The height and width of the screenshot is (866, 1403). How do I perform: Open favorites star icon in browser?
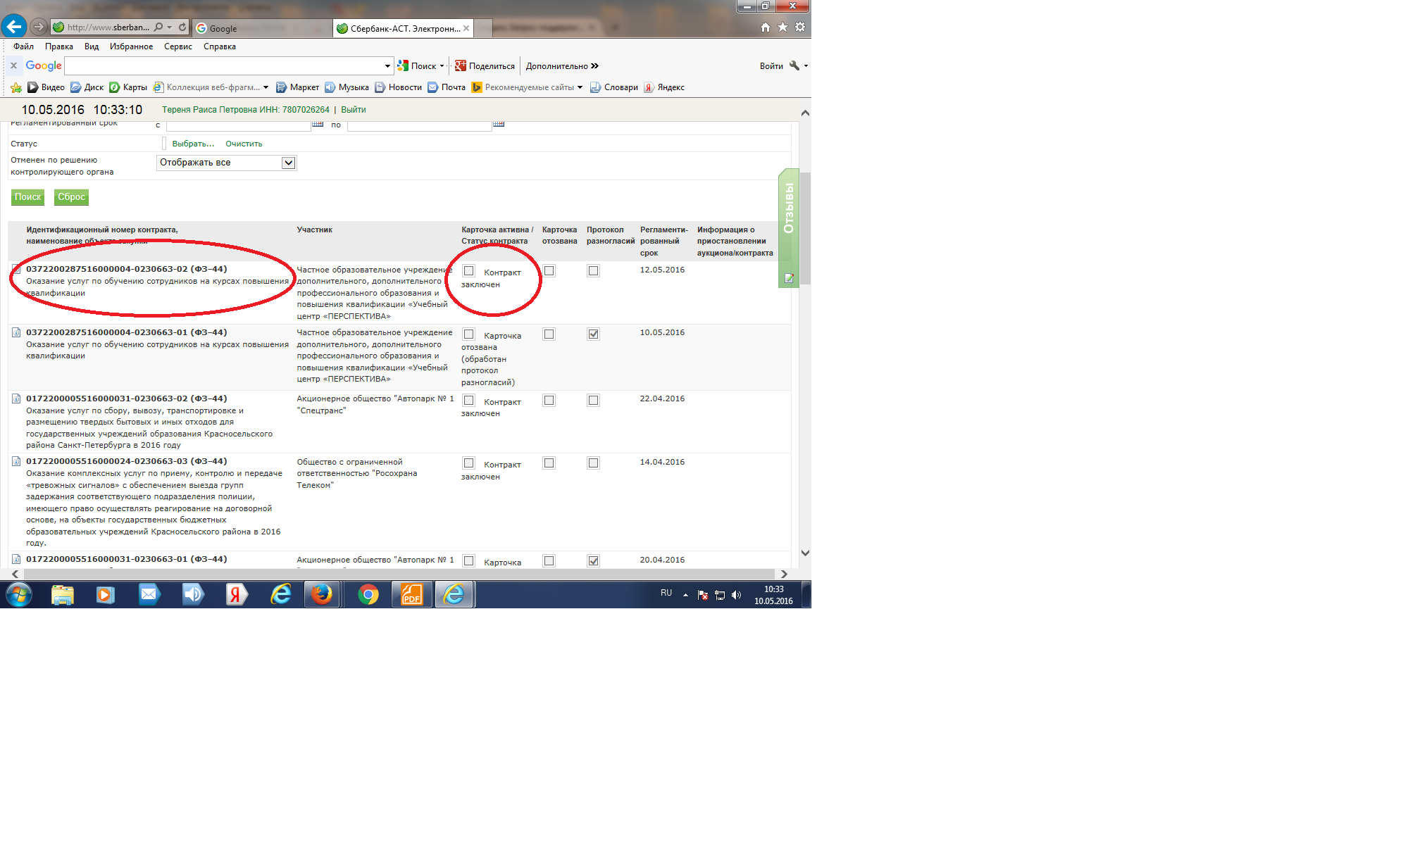782,27
